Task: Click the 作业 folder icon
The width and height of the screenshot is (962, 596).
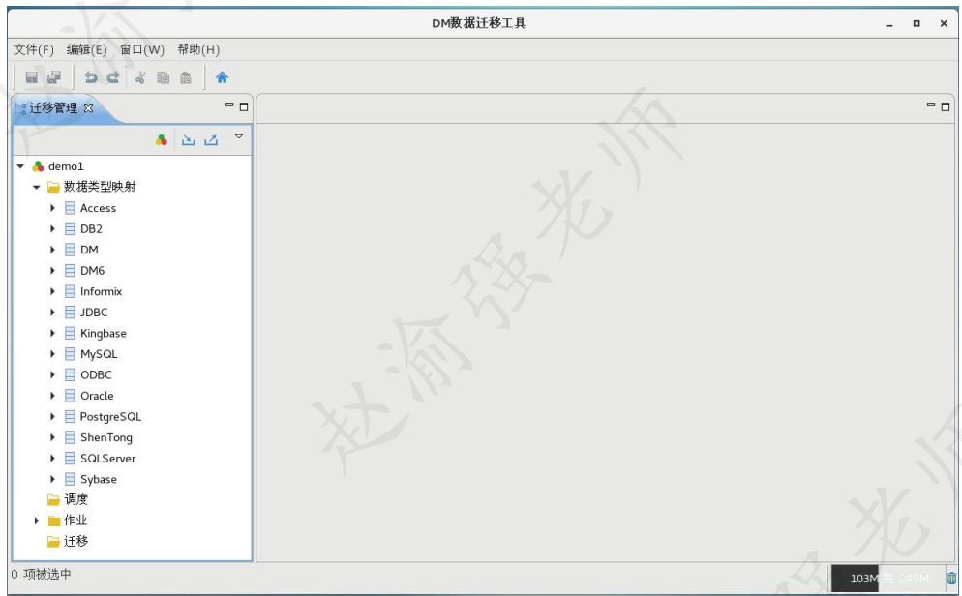Action: click(54, 521)
